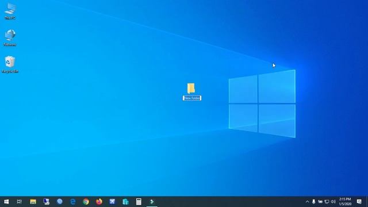This screenshot has width=368, height=207.
Task: Select the Network desktop icon
Action: (10, 37)
